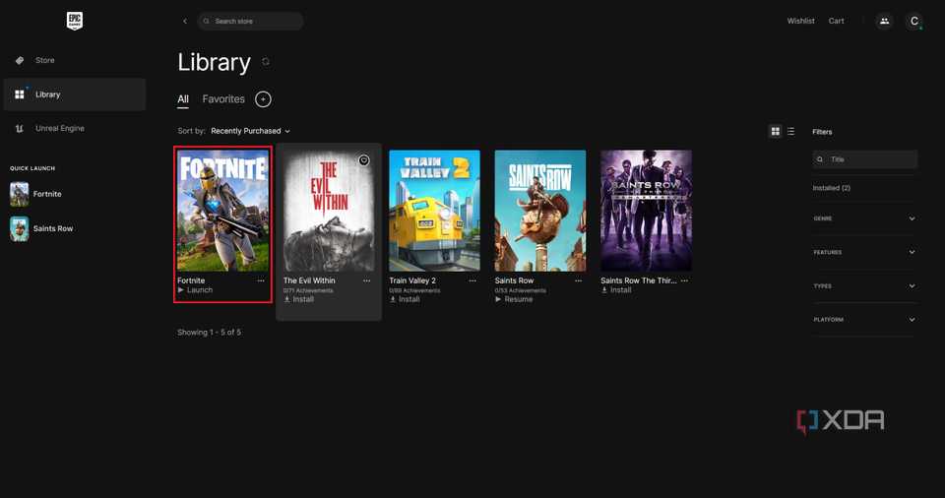Open the Saints Row cover art
Screen dimensions: 945x498
(540, 211)
